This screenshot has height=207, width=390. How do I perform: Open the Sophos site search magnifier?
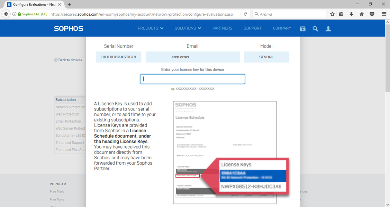click(x=315, y=29)
